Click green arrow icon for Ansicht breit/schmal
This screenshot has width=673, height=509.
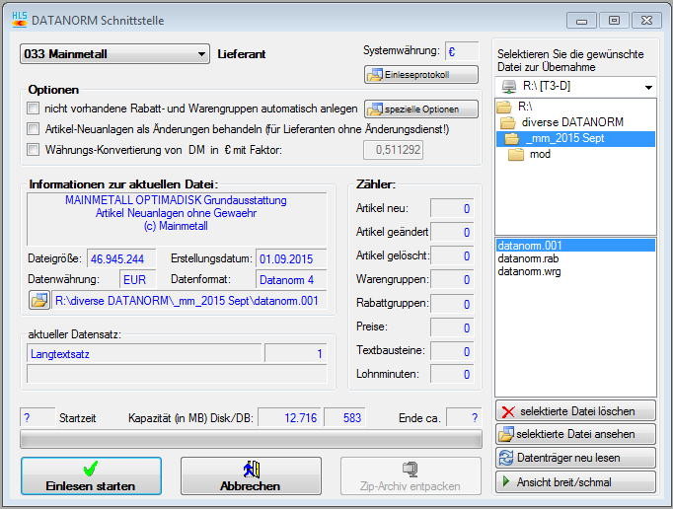pyautogui.click(x=507, y=482)
